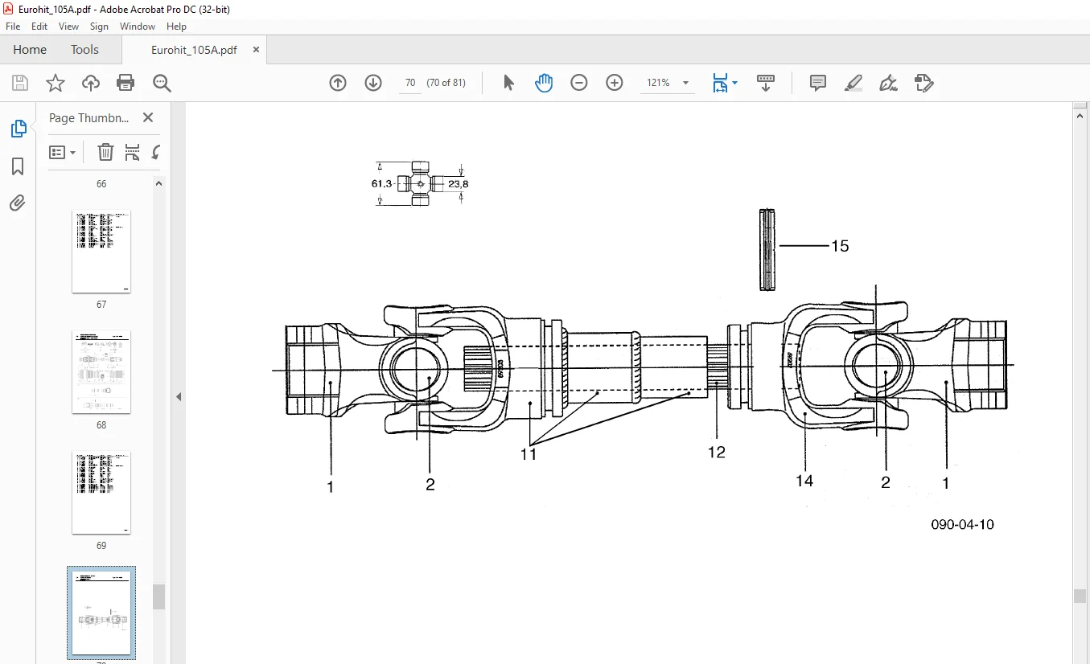The width and height of the screenshot is (1090, 664).
Task: Select the Highlight text pen tool
Action: [853, 83]
